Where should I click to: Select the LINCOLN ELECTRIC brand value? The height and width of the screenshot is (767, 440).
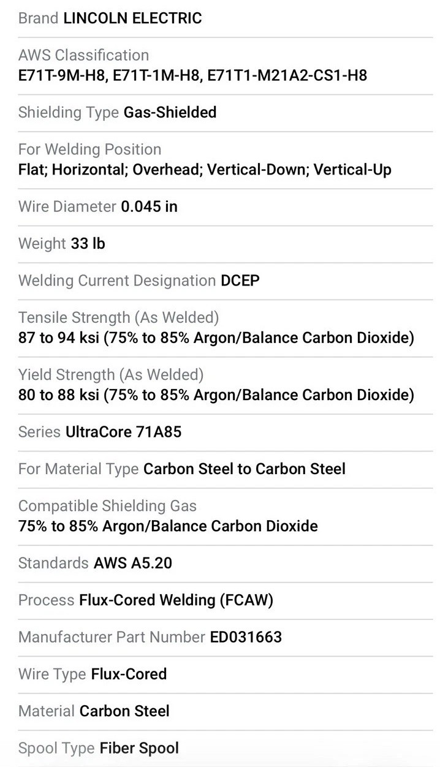132,18
